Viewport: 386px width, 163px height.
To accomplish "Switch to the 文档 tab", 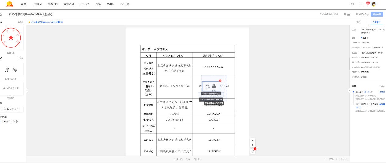I will [358, 22].
